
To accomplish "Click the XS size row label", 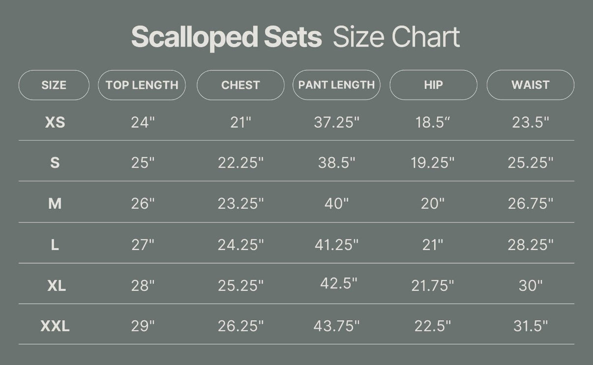I will pos(55,122).
